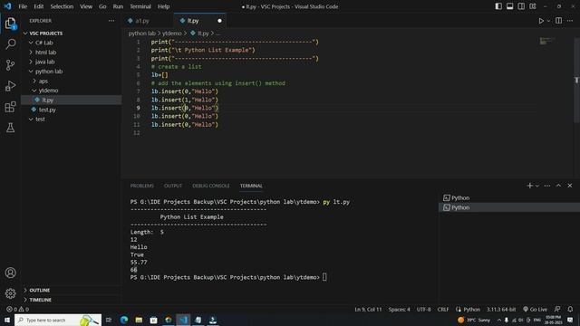580x326 pixels.
Task: Switch to the DEBUG CONSOLE tab
Action: pyautogui.click(x=211, y=186)
